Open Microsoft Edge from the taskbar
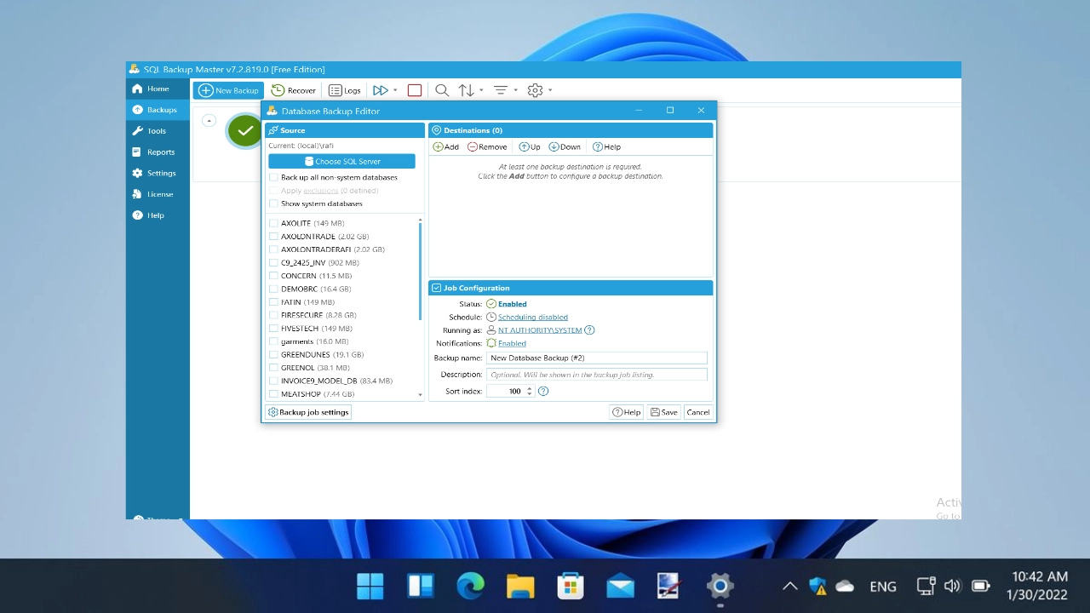Screen dimensions: 1090x613 [x=470, y=586]
